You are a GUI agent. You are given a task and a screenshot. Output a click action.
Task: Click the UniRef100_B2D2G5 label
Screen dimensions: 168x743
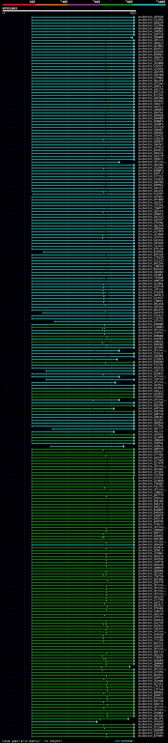point(150,52)
